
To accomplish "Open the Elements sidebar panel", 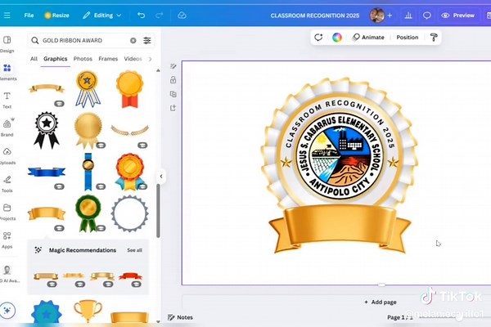I will 7,72.
